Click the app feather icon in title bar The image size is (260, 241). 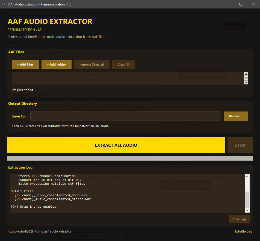click(4, 4)
